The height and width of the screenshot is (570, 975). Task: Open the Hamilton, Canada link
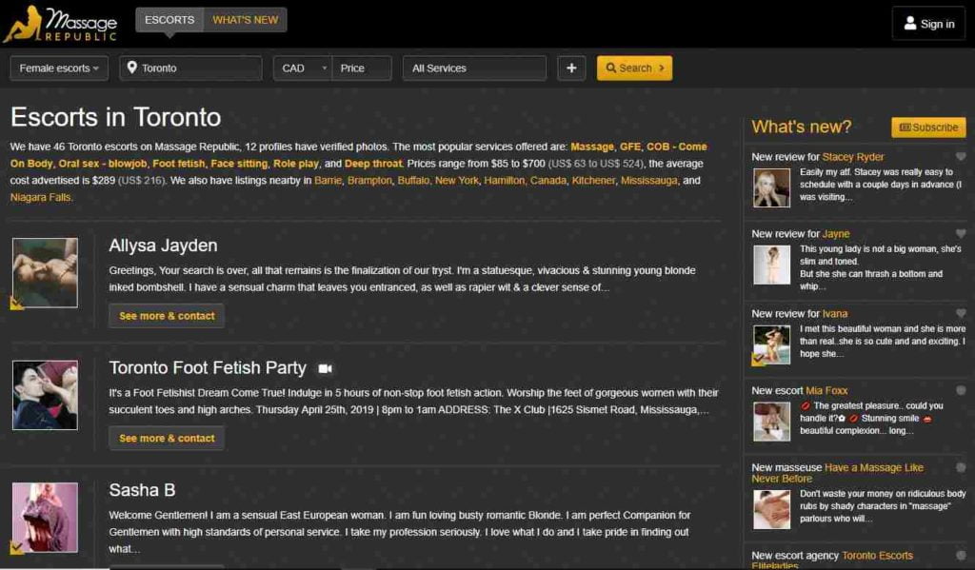pos(525,180)
